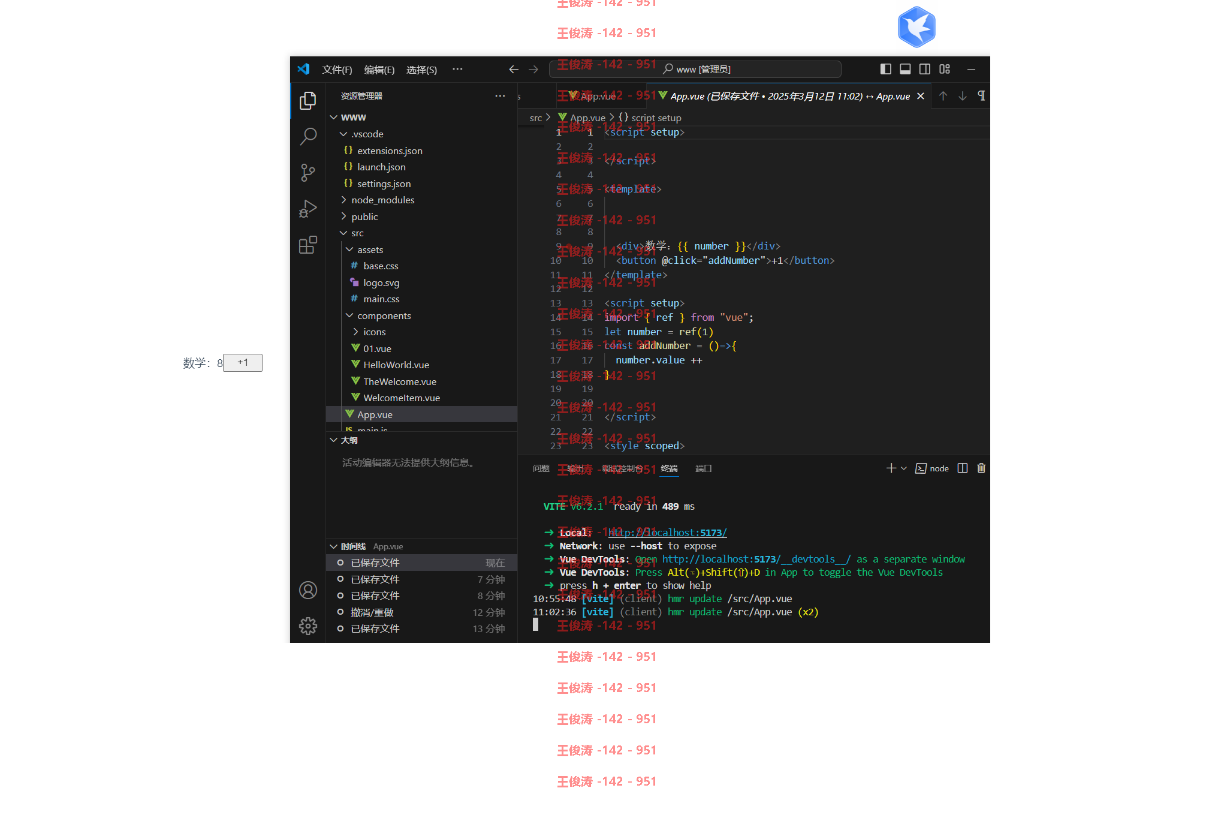Expand the public folder
The image size is (1215, 815).
[421, 216]
